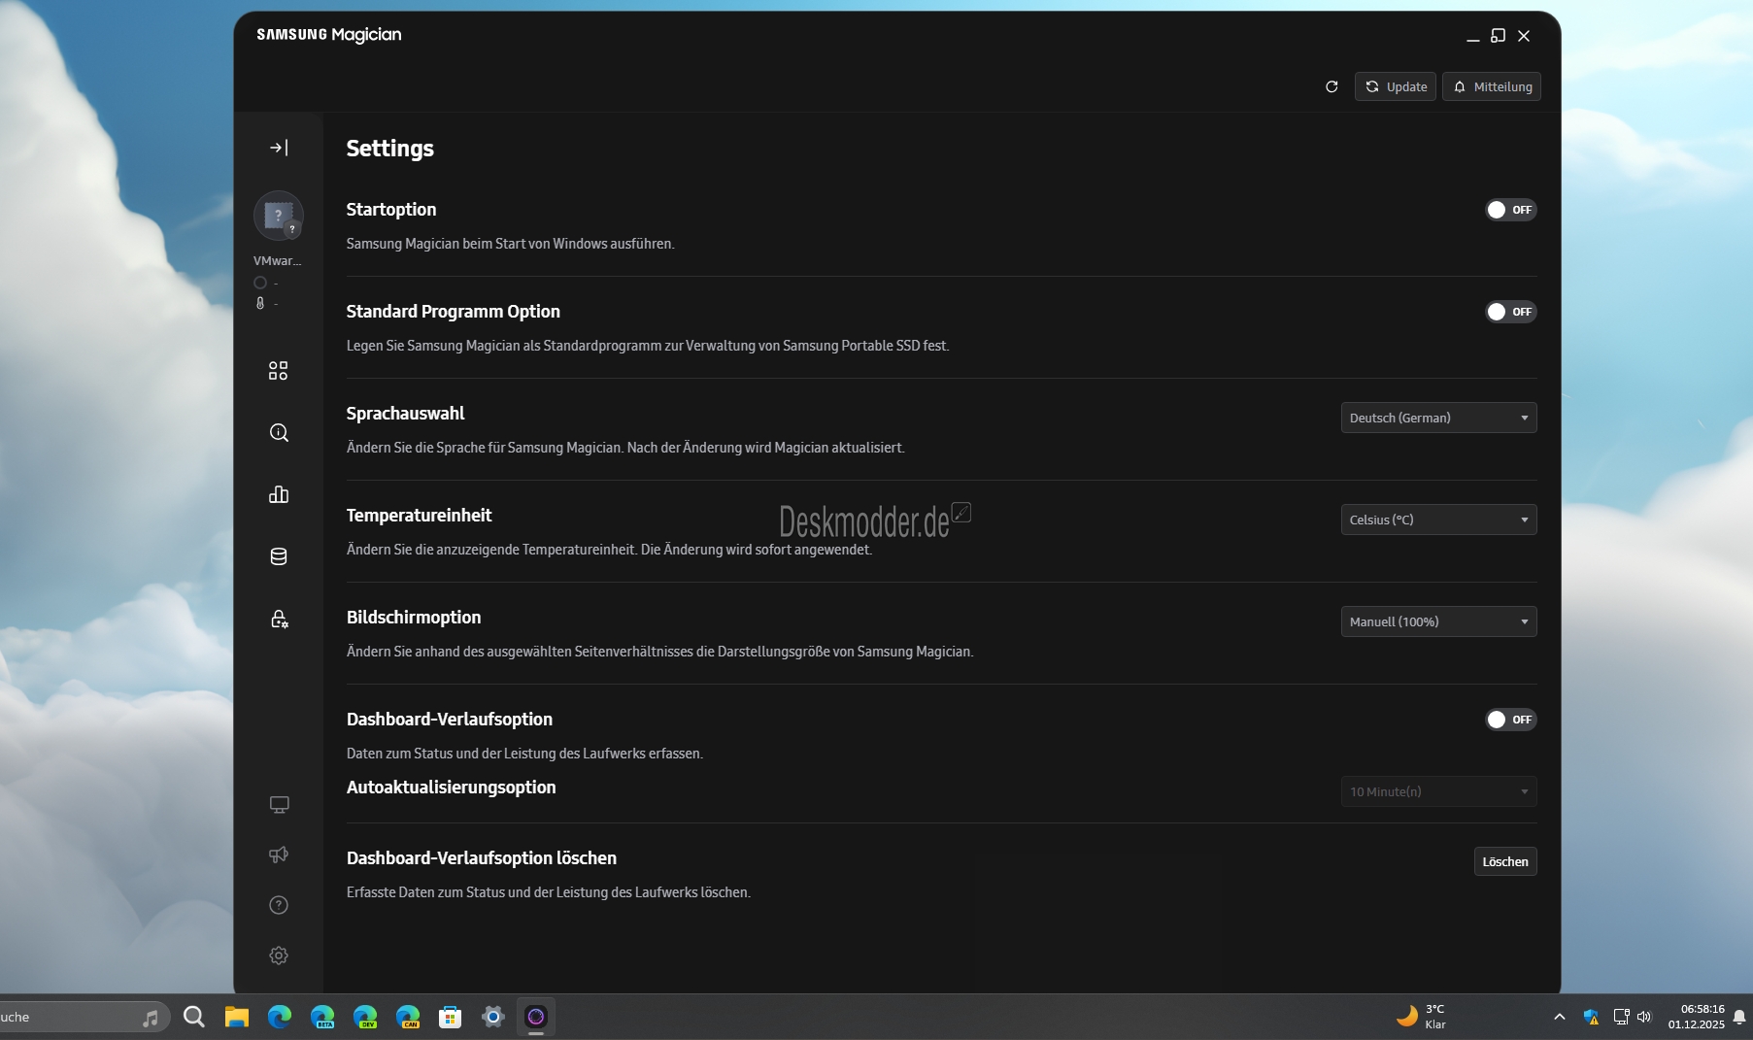
Task: Open the help question mark icon
Action: 279,905
